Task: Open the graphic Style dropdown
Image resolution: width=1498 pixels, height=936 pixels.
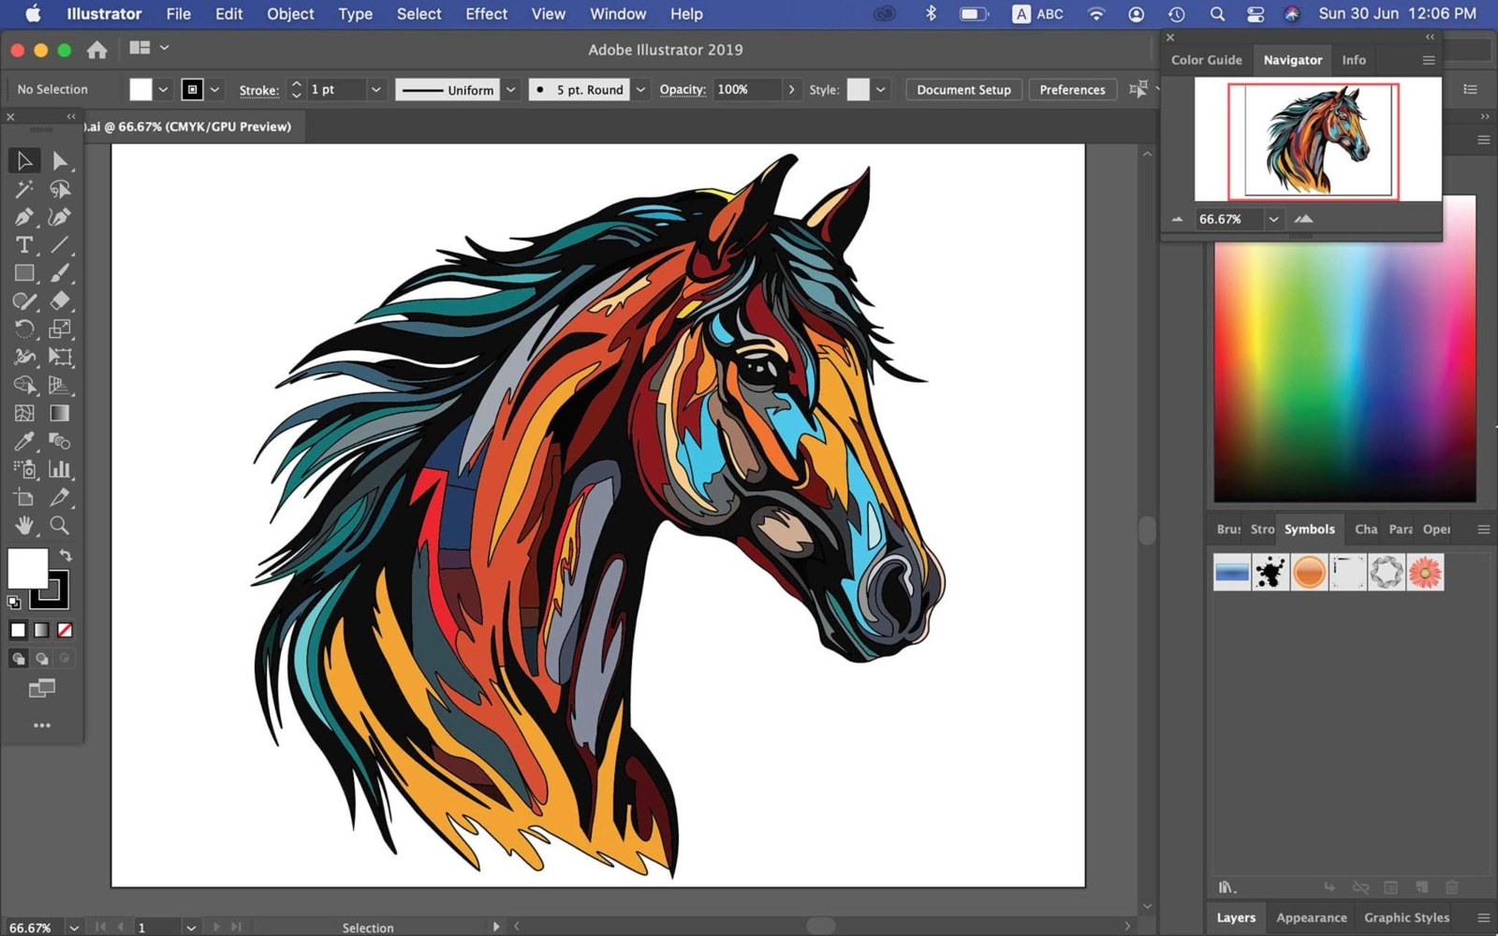Action: pos(880,90)
